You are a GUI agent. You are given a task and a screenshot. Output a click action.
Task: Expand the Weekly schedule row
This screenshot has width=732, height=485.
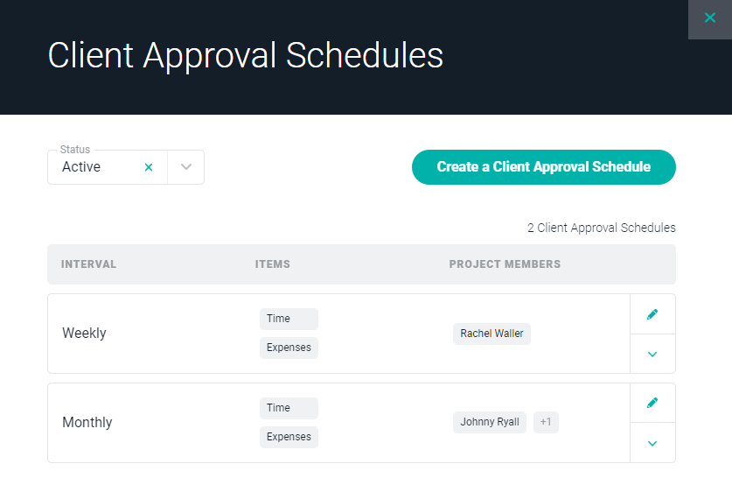click(x=652, y=355)
